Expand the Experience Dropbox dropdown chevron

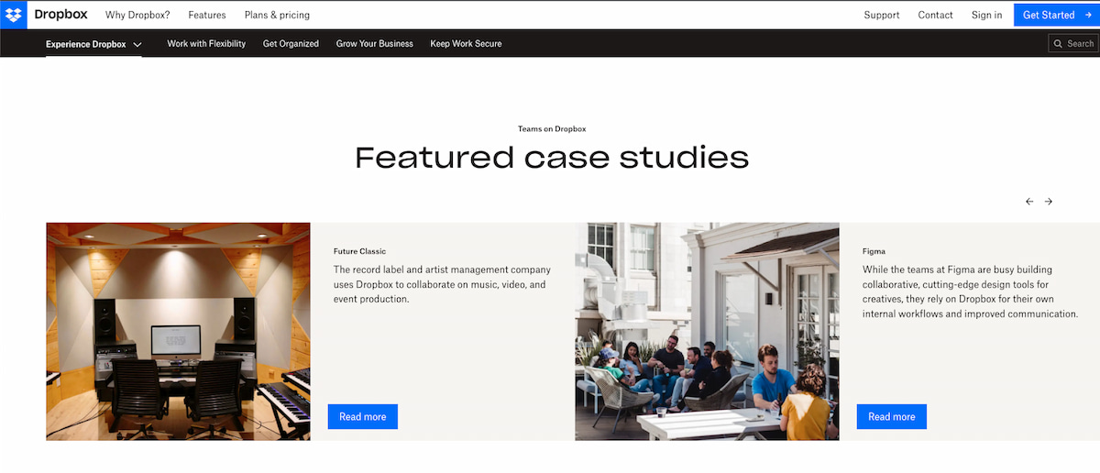tap(137, 44)
